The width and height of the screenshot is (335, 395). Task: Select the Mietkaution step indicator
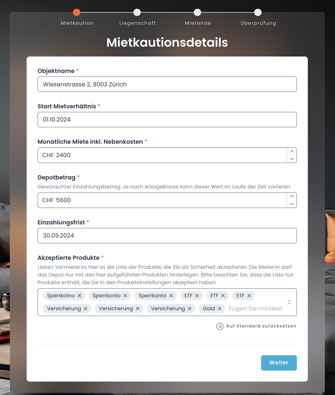[x=77, y=12]
